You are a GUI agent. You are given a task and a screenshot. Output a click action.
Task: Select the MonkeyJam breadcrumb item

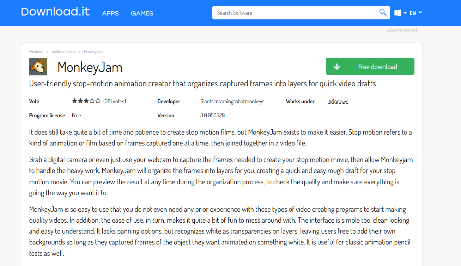click(93, 52)
